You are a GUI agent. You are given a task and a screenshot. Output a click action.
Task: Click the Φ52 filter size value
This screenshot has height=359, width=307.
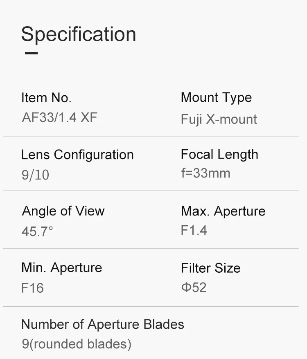(x=194, y=287)
